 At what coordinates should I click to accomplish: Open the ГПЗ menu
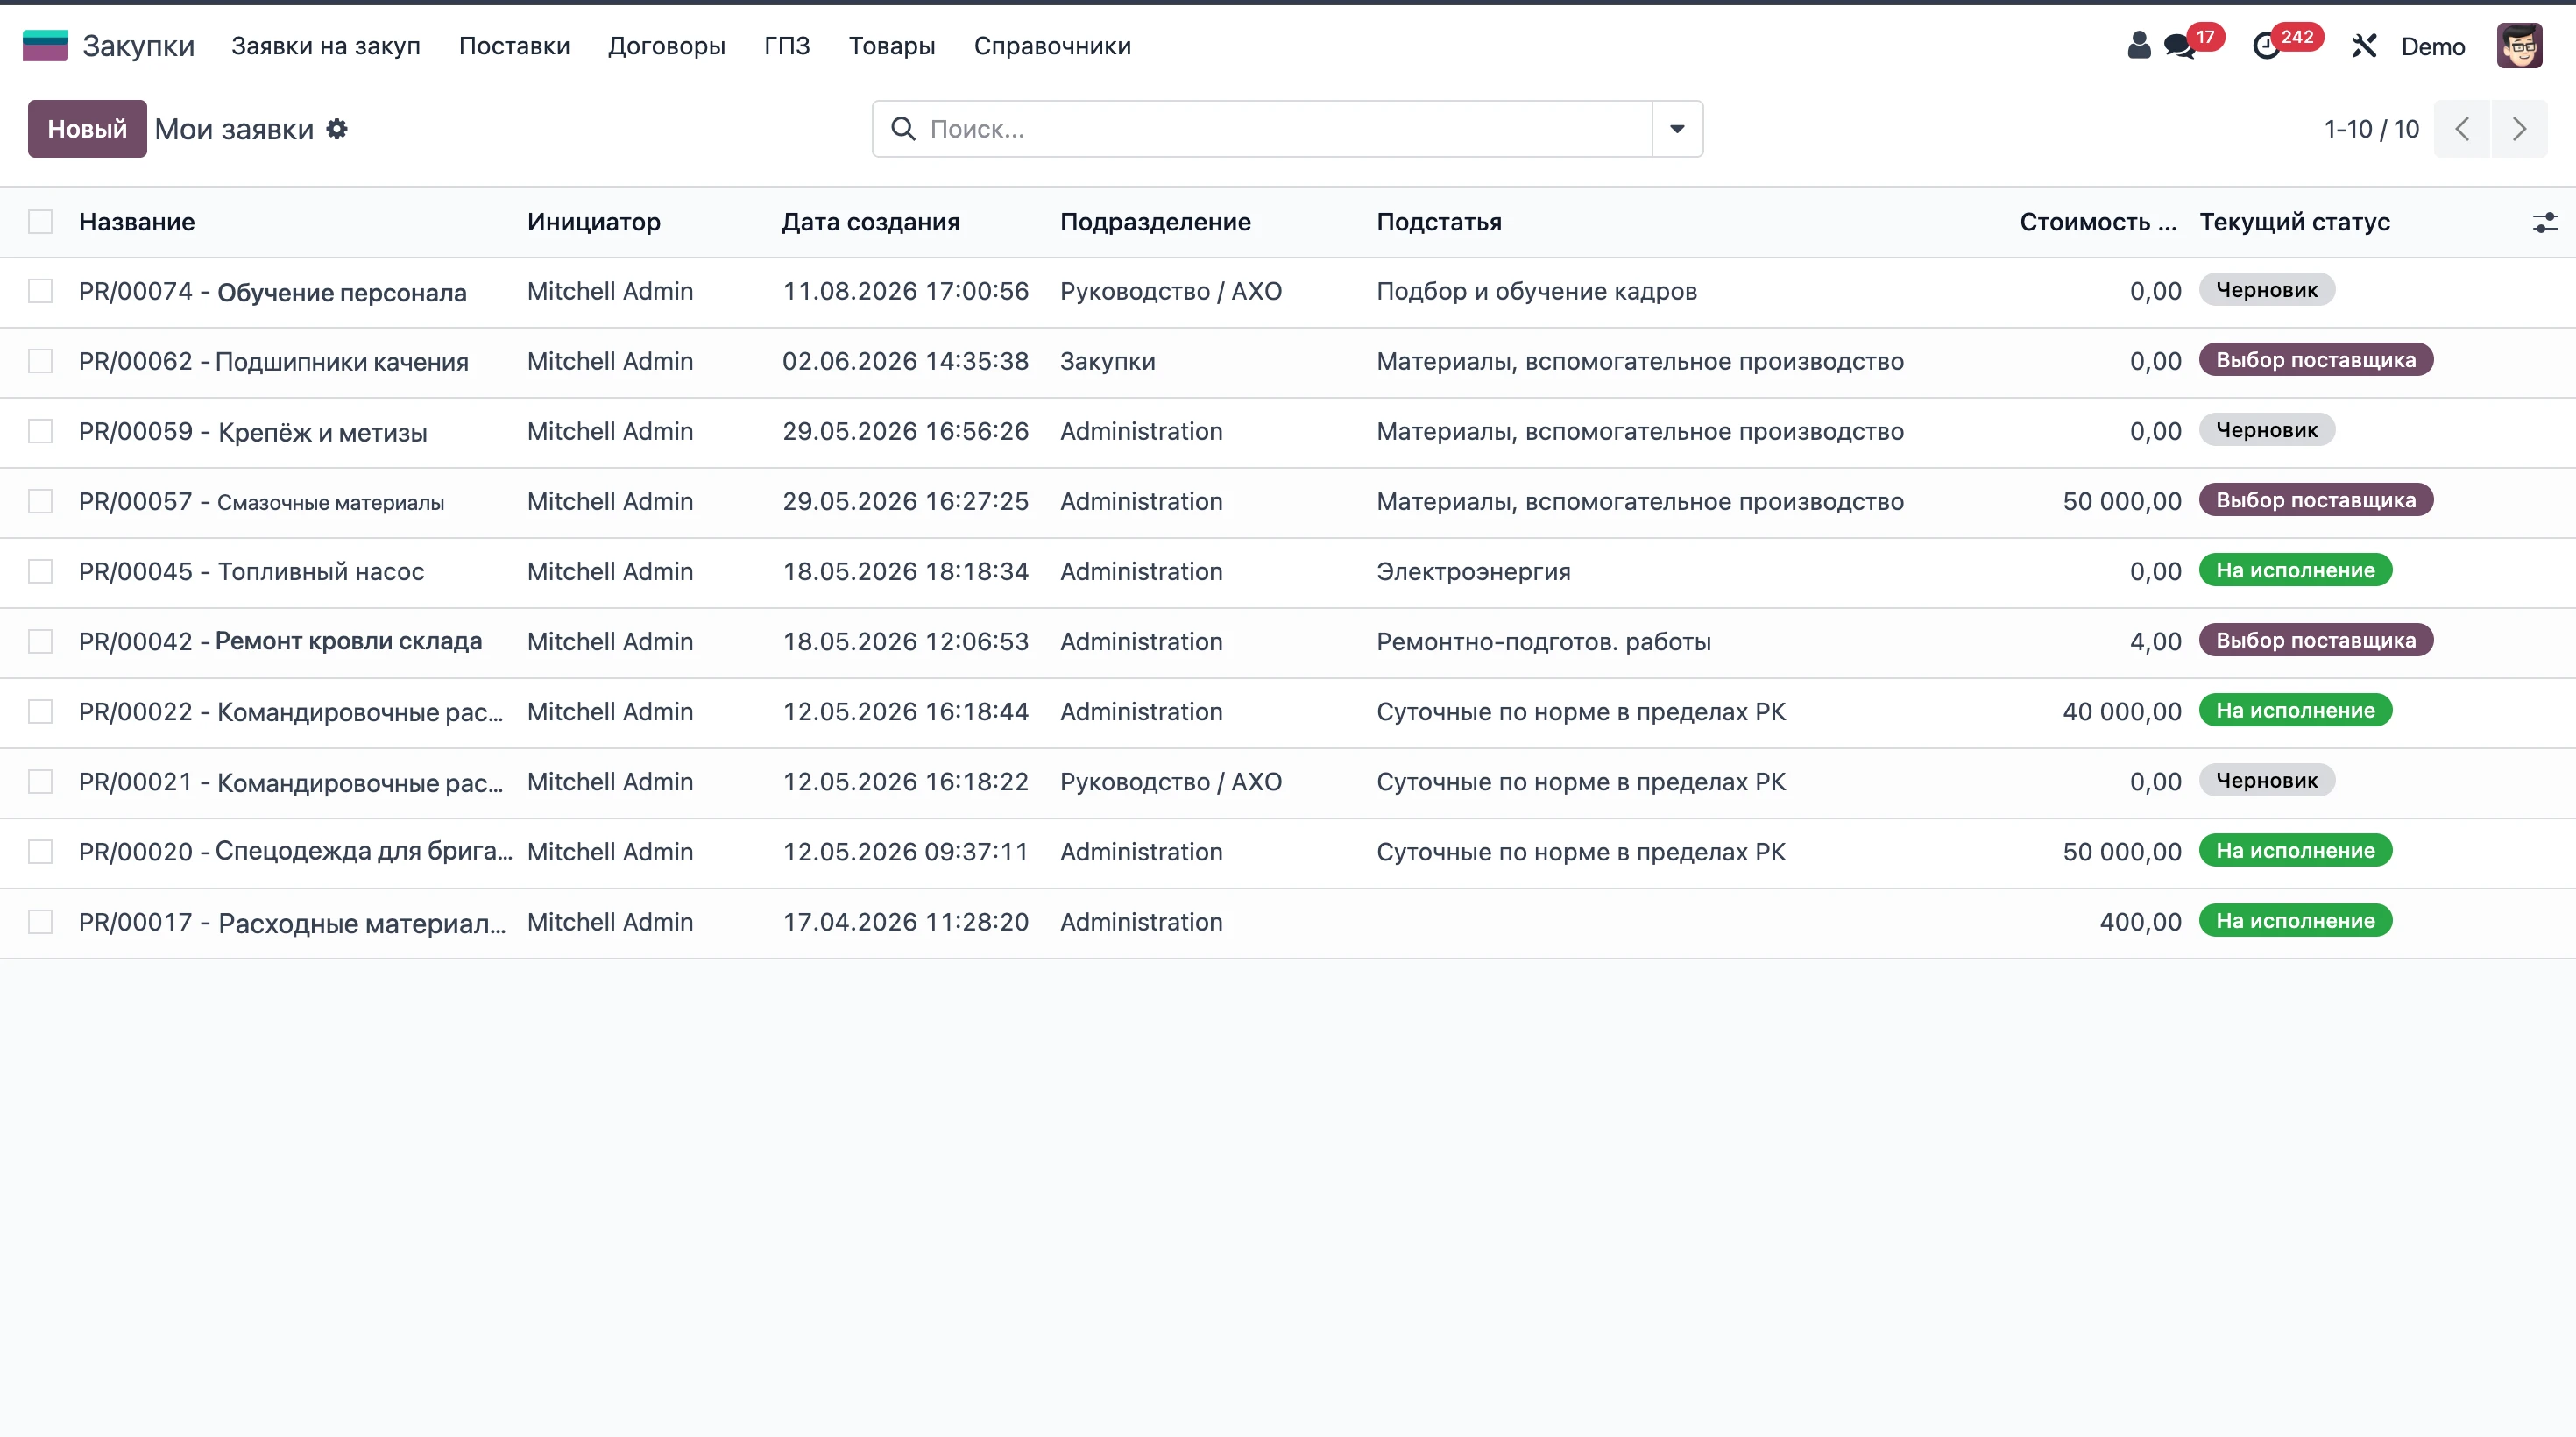[x=787, y=46]
